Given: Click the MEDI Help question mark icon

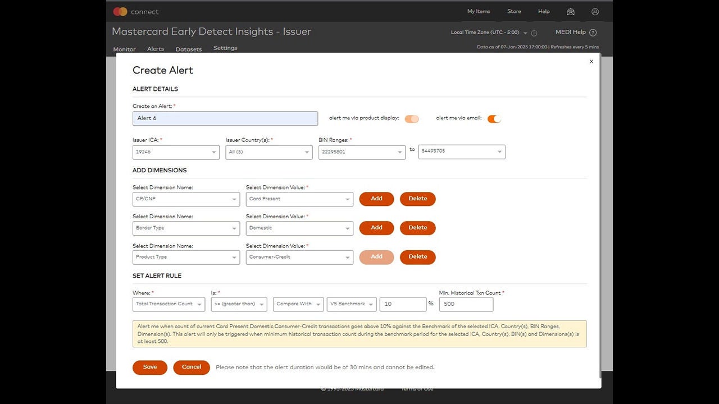Looking at the screenshot, I should (593, 33).
